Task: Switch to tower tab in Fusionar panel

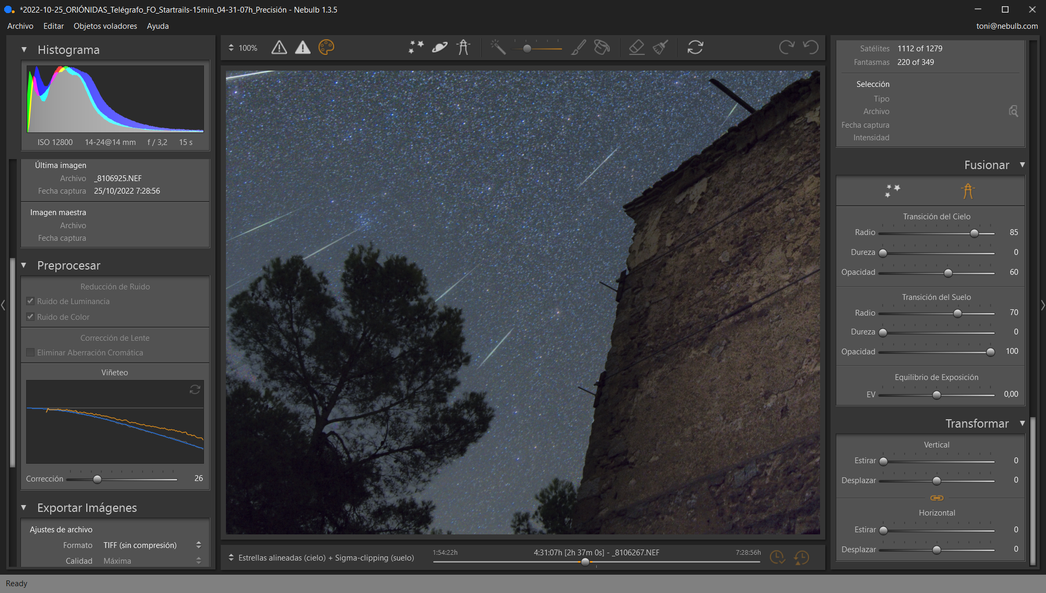Action: click(x=968, y=191)
